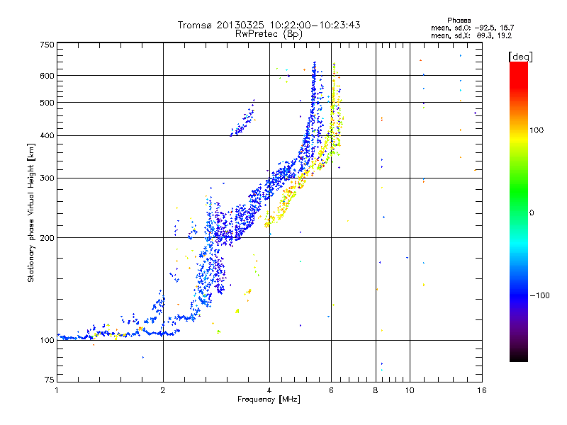Click the colorbar tick label "100"
567x425 pixels.
(537, 130)
